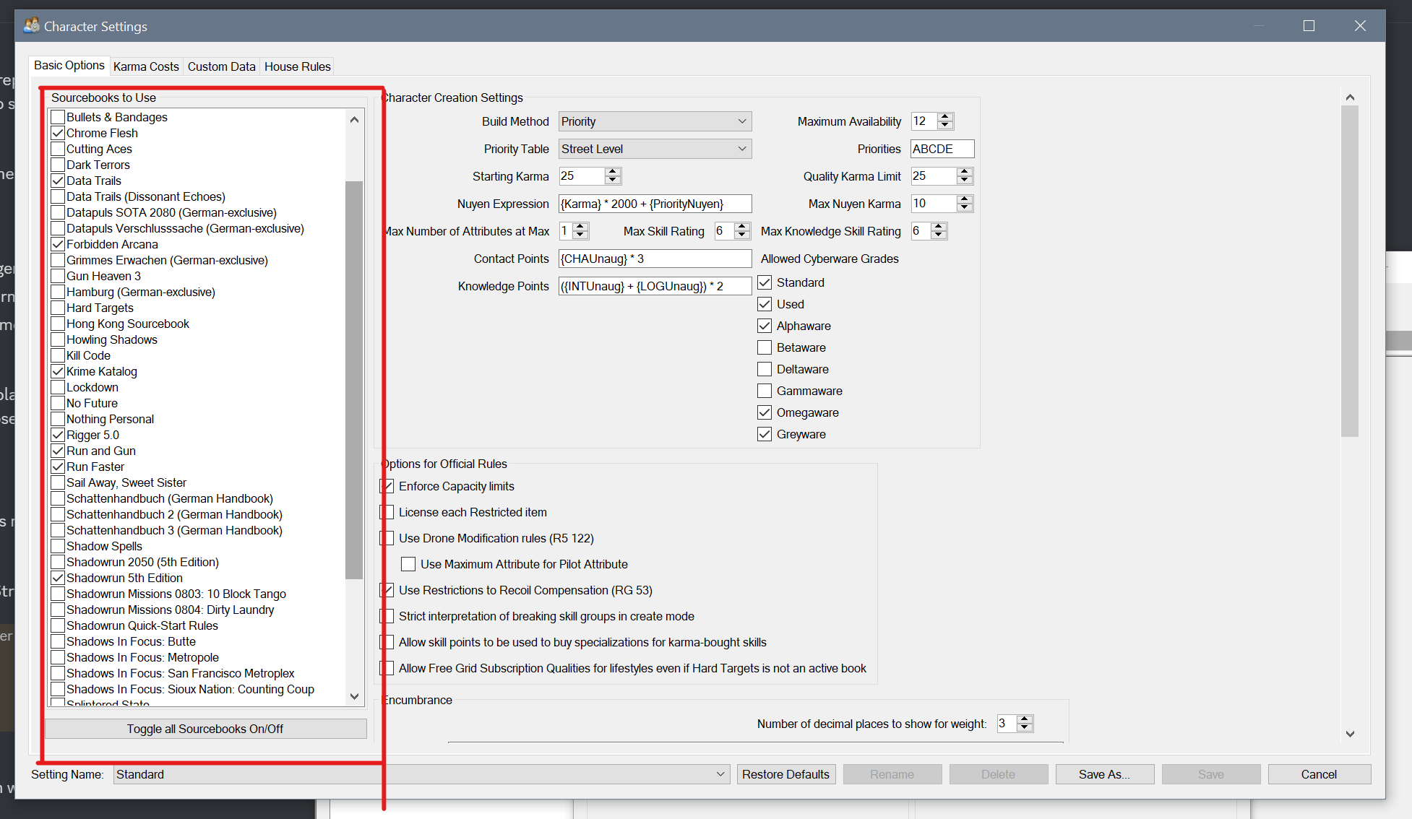Viewport: 1412px width, 819px height.
Task: Increase the Maximum Availability spinner
Action: 945,117
